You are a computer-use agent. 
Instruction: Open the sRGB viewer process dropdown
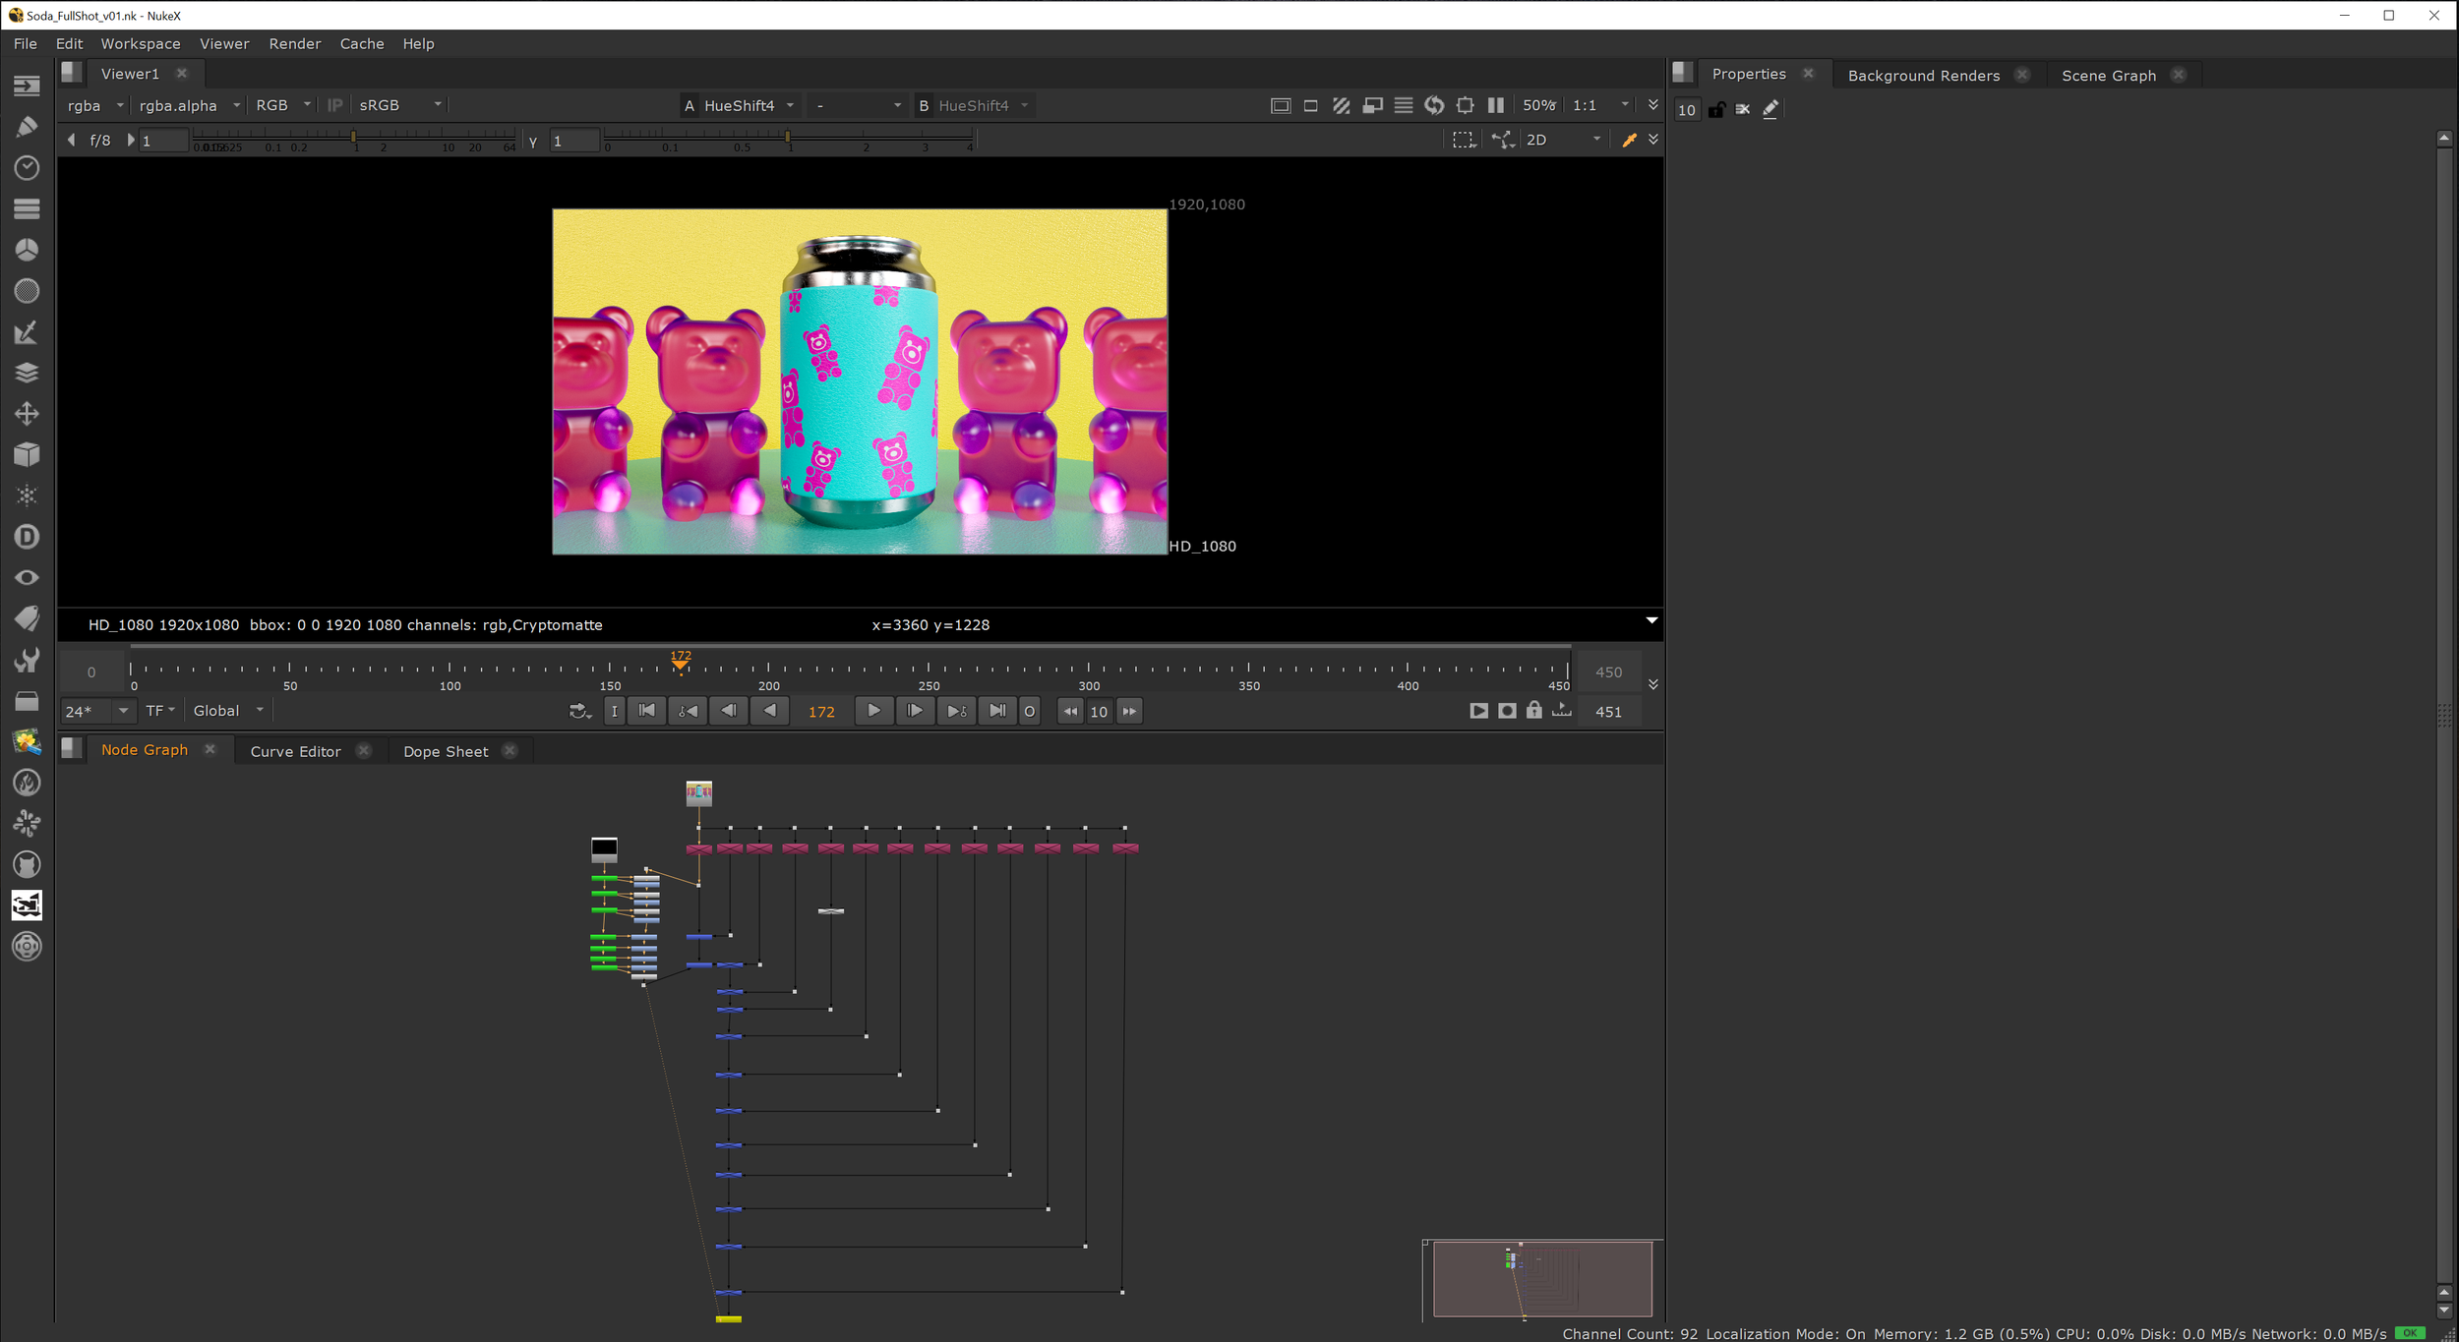[x=399, y=105]
